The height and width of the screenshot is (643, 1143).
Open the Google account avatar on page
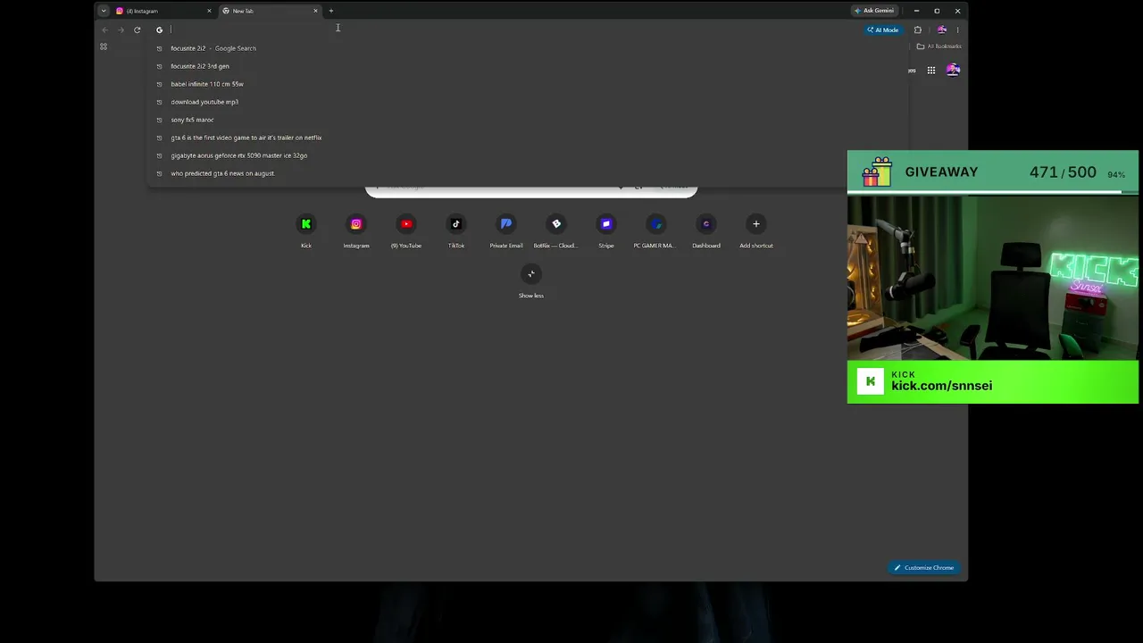(x=953, y=70)
